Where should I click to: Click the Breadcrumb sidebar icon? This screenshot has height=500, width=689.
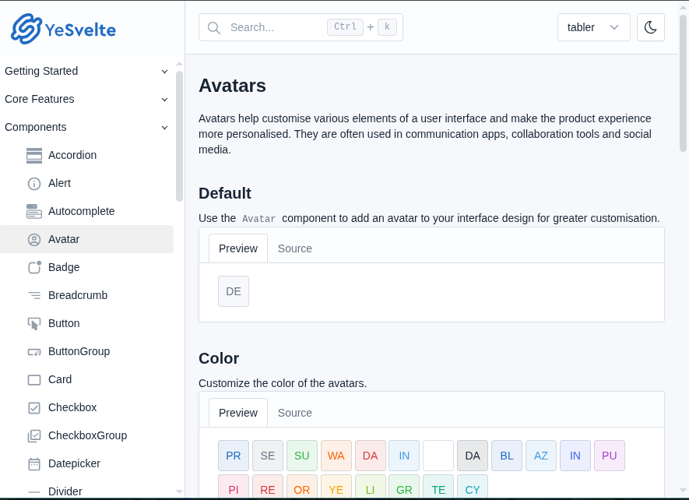(34, 295)
